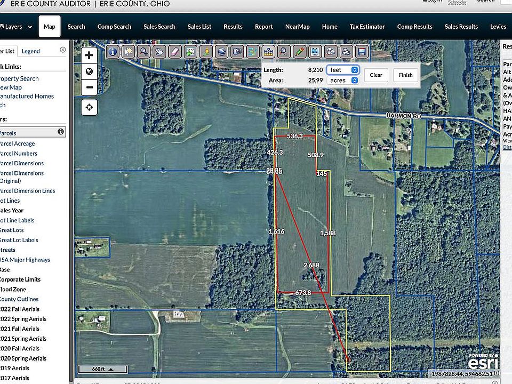Close the layer list side panel
The height and width of the screenshot is (384, 512).
tap(63, 50)
